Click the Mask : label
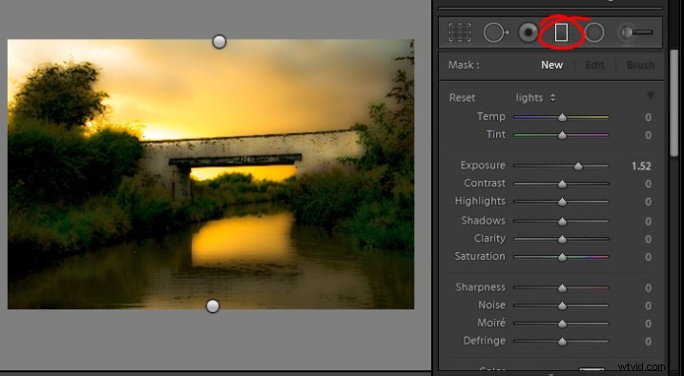 (464, 65)
